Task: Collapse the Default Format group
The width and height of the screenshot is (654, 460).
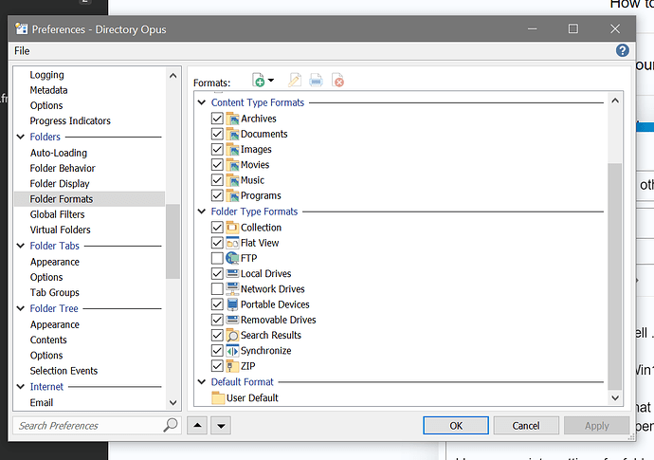Action: point(202,381)
